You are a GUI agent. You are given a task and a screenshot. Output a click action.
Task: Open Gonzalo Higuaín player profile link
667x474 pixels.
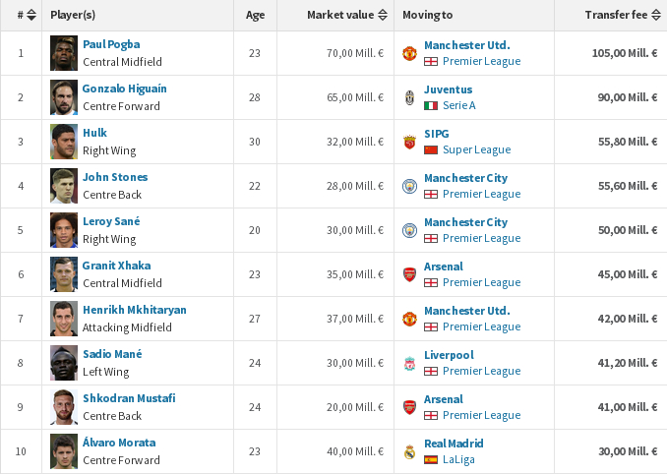pos(124,89)
